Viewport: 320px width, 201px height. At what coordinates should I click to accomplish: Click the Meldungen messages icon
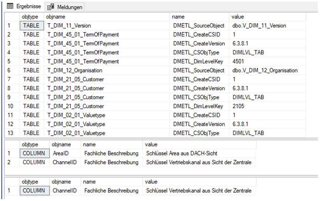pos(51,7)
